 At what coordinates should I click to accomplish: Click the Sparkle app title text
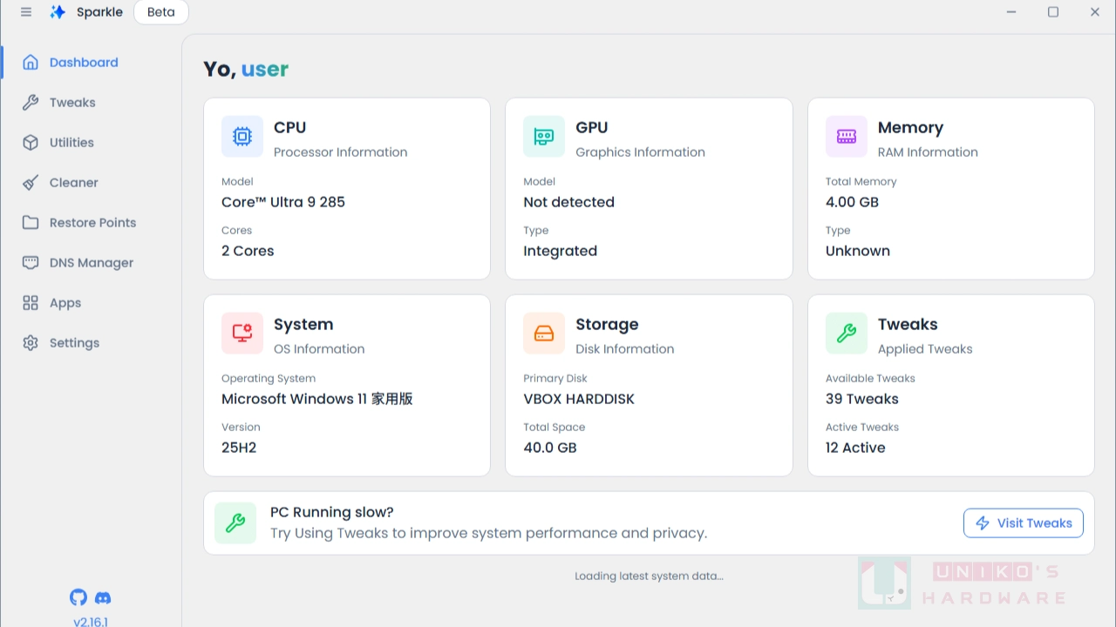(99, 12)
